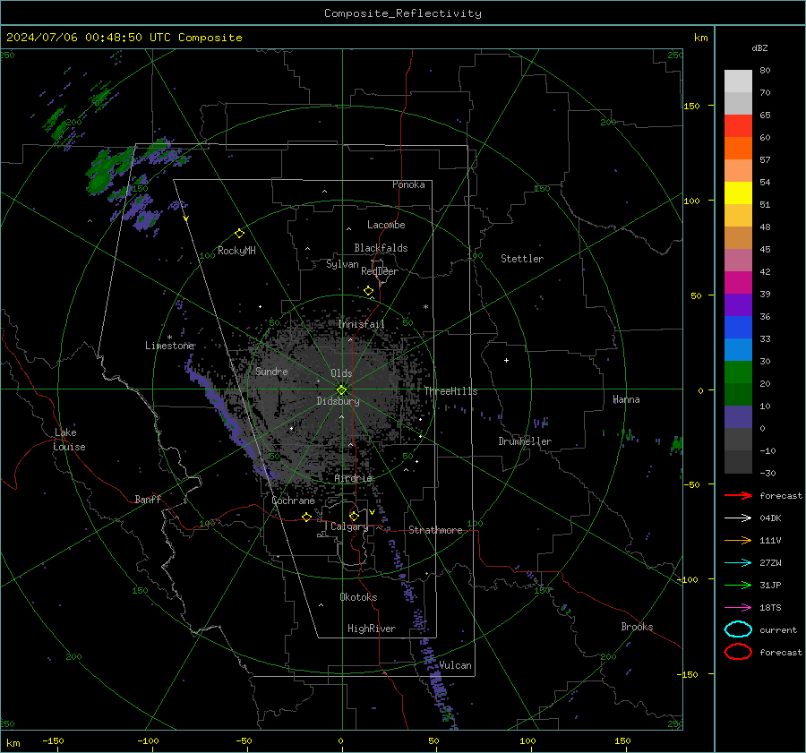Click the yellow diamond marker above RedDeer

click(369, 291)
